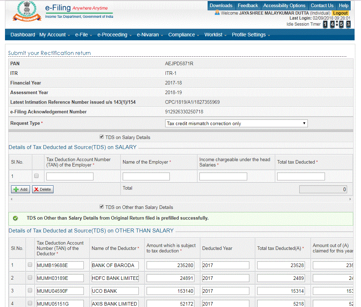361x307 pixels.
Task: Click the Delete row button
Action: point(43,189)
